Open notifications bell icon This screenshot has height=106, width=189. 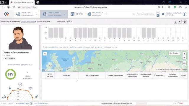click(163, 14)
